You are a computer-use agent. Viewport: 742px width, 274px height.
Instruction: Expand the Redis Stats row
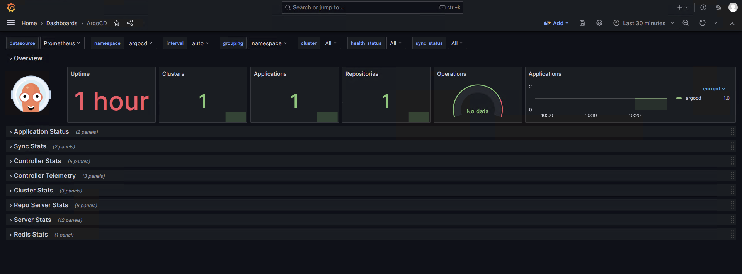[28, 235]
